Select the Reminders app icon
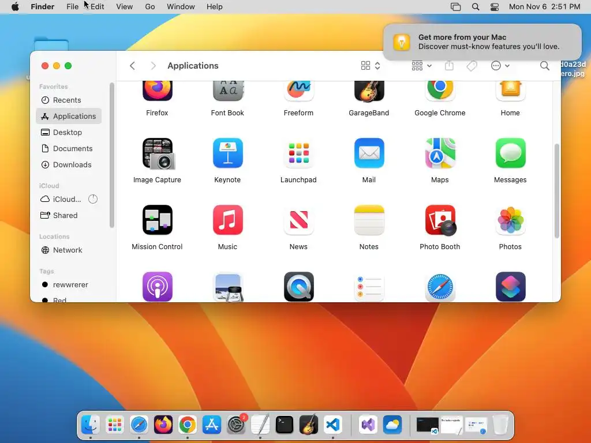This screenshot has height=443, width=591. coord(369,287)
